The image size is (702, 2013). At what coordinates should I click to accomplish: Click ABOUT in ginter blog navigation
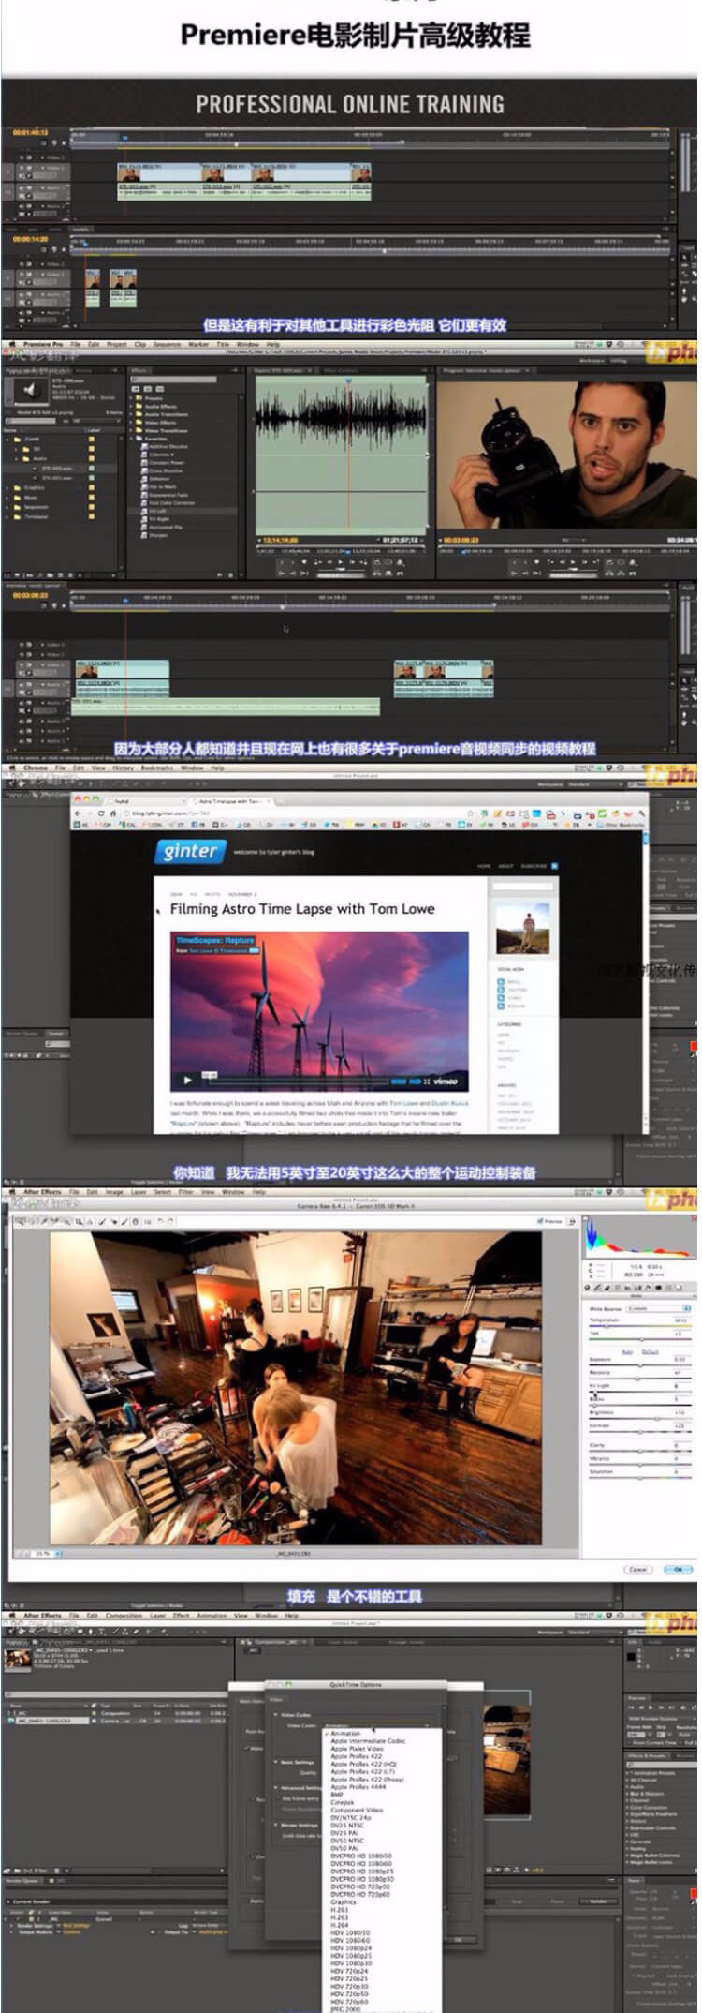point(506,866)
